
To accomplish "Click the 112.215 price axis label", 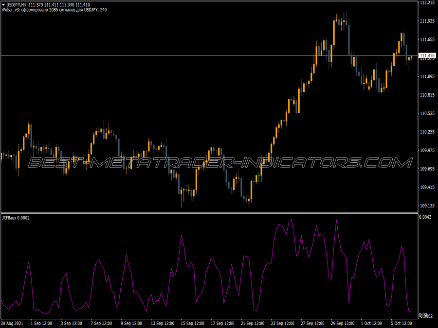I will click(427, 3).
